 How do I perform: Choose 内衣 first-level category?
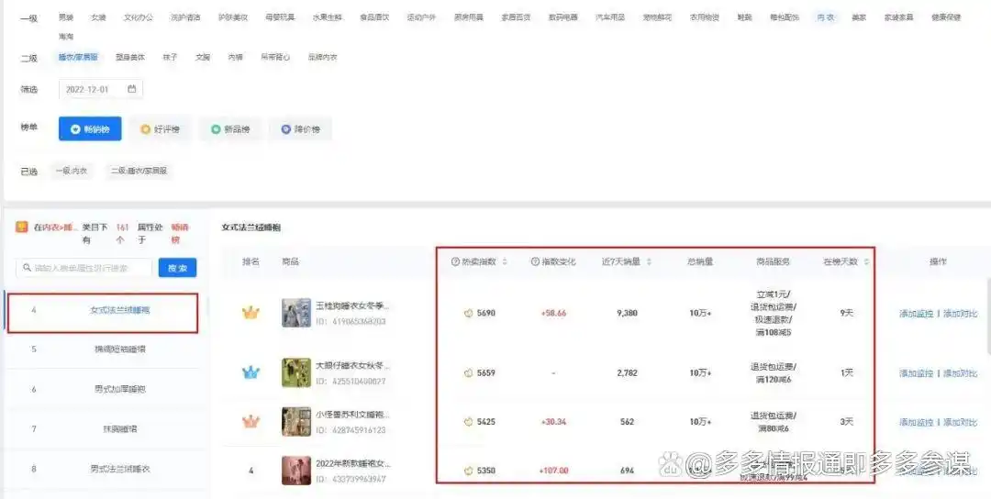tap(826, 17)
